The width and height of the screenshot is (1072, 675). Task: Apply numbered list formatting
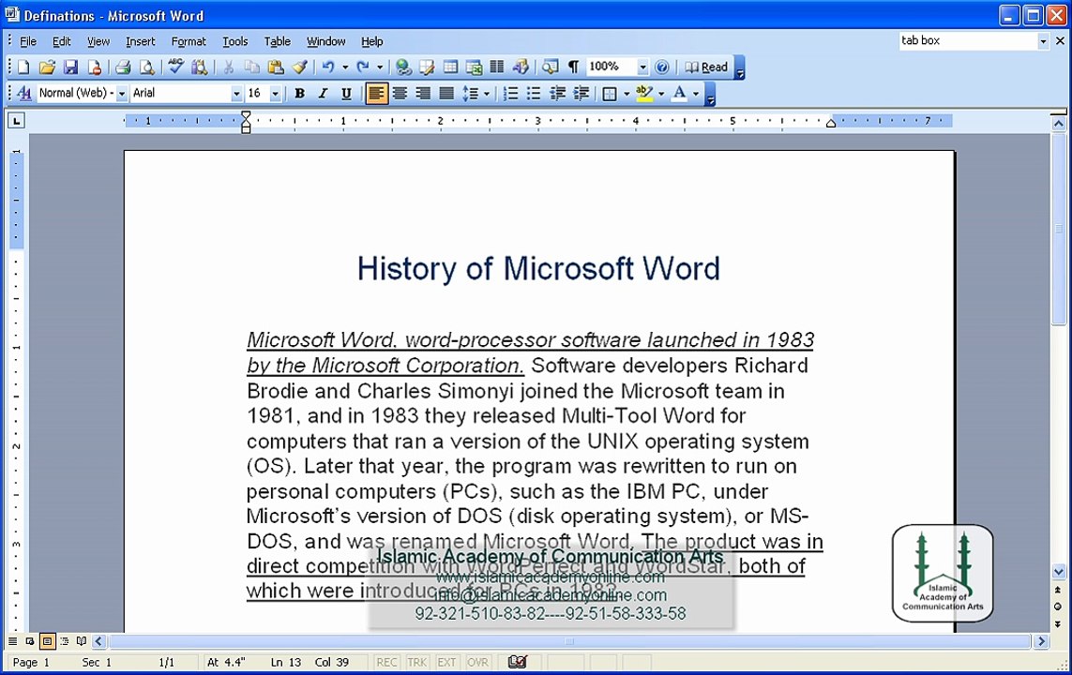(x=511, y=93)
